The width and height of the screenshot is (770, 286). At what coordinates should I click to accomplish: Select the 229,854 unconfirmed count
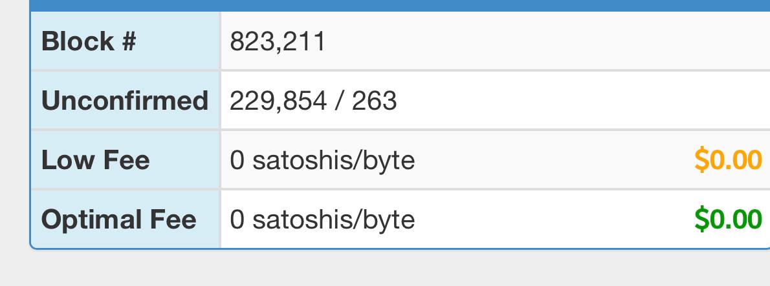click(x=278, y=101)
